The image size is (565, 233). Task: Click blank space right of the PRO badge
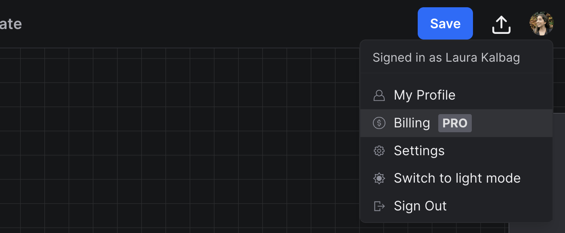click(513, 123)
